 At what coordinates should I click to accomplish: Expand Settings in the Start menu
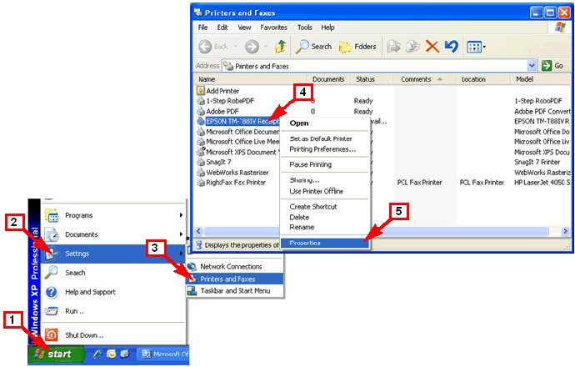(x=113, y=254)
